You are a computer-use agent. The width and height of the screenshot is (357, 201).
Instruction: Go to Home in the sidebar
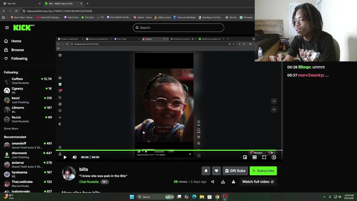click(x=16, y=41)
